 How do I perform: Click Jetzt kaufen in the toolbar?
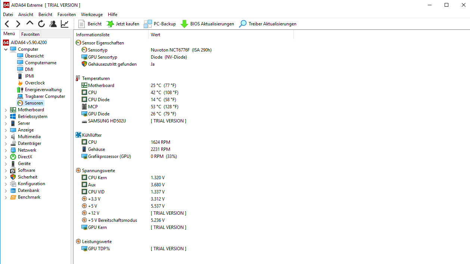[122, 24]
